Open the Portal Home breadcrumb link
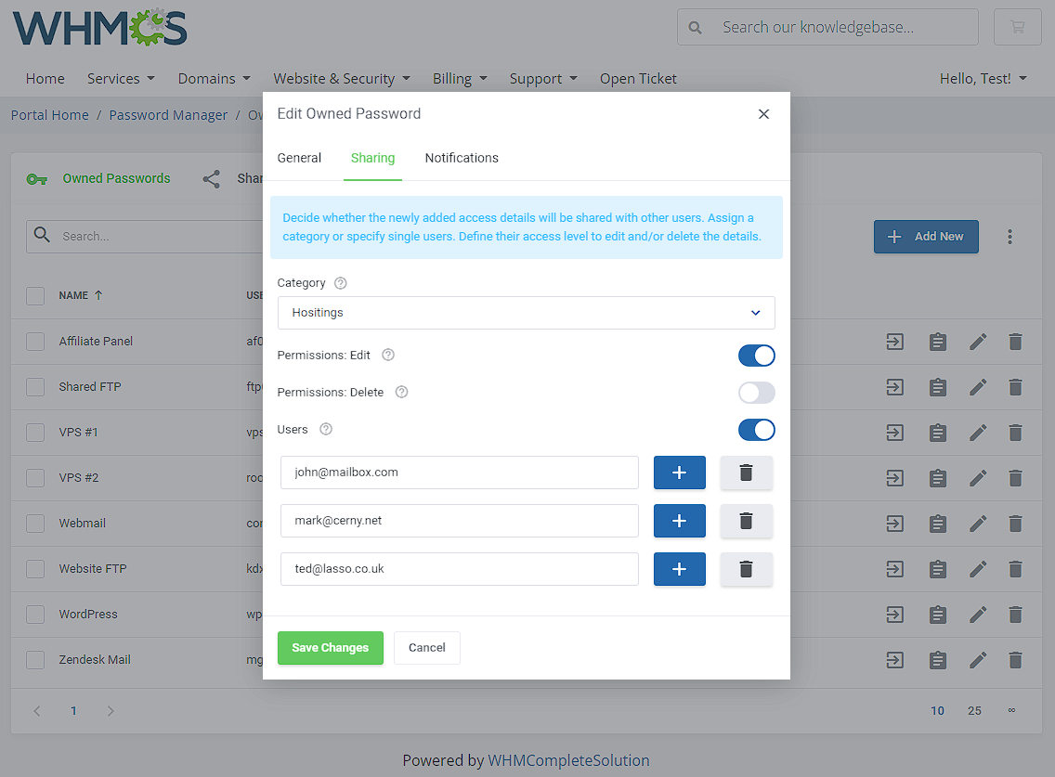Screen dimensions: 1055x777 pos(50,115)
